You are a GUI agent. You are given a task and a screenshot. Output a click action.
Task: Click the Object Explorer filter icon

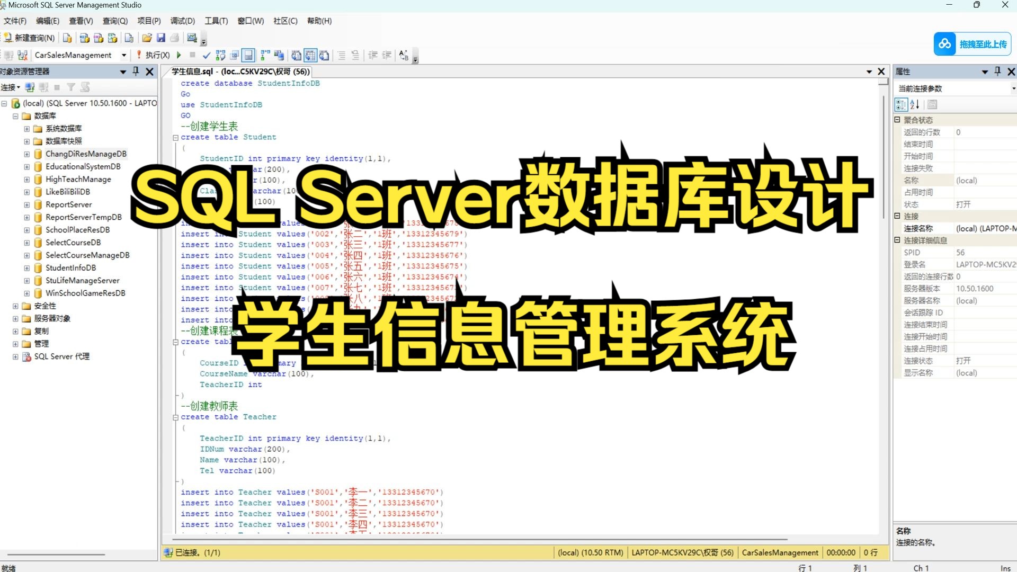(x=71, y=87)
